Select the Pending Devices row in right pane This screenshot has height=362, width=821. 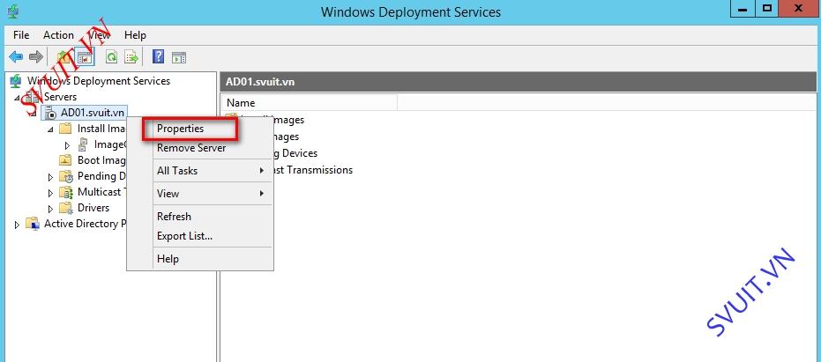click(x=295, y=153)
